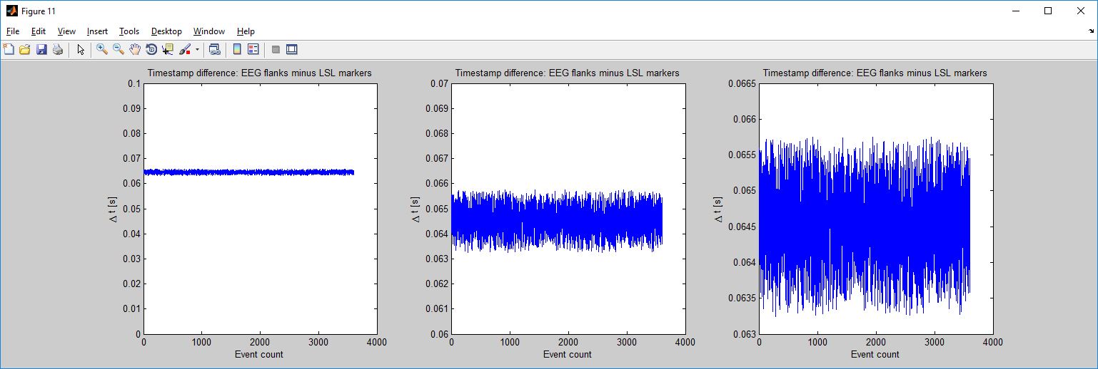1098x369 pixels.
Task: Click the Link Plot toolbar button
Action: [214, 49]
